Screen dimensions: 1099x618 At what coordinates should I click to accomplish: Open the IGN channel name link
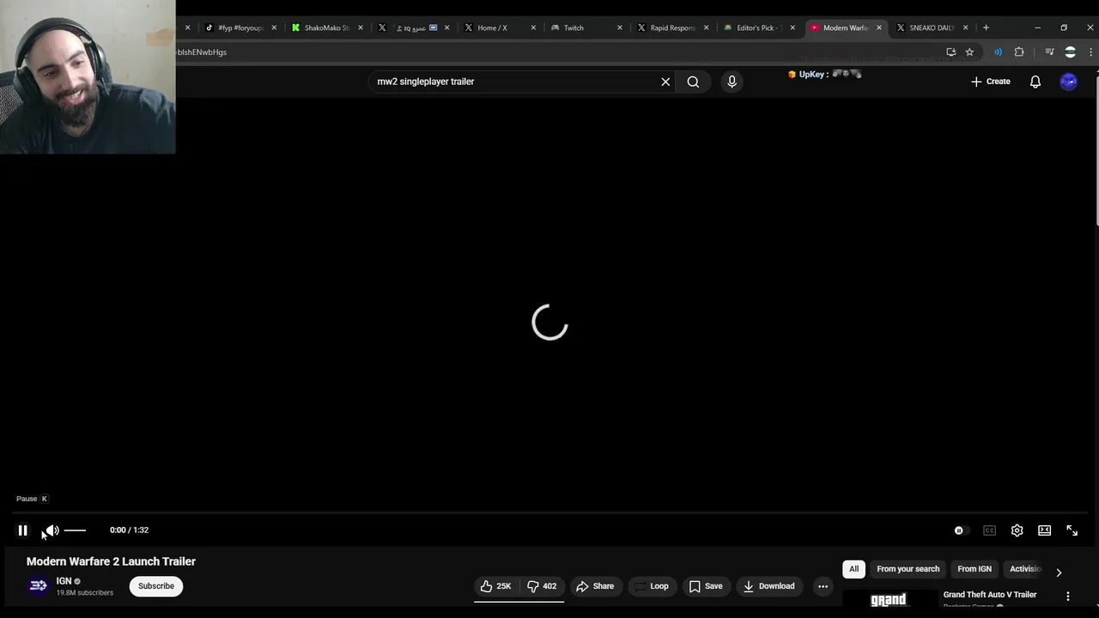click(x=64, y=581)
